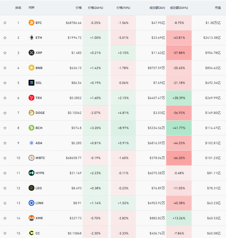The image size is (226, 238).
Task: Sort table by 市值 column header
Action: pyautogui.click(x=217, y=8)
